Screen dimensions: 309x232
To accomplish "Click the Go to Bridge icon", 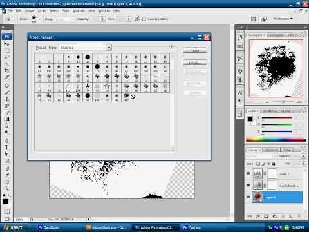I will 264,19.
